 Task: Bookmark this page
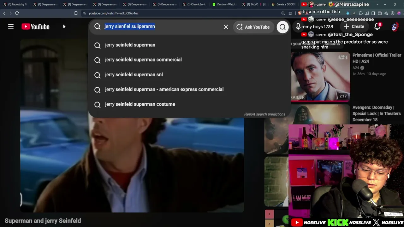click(76, 13)
